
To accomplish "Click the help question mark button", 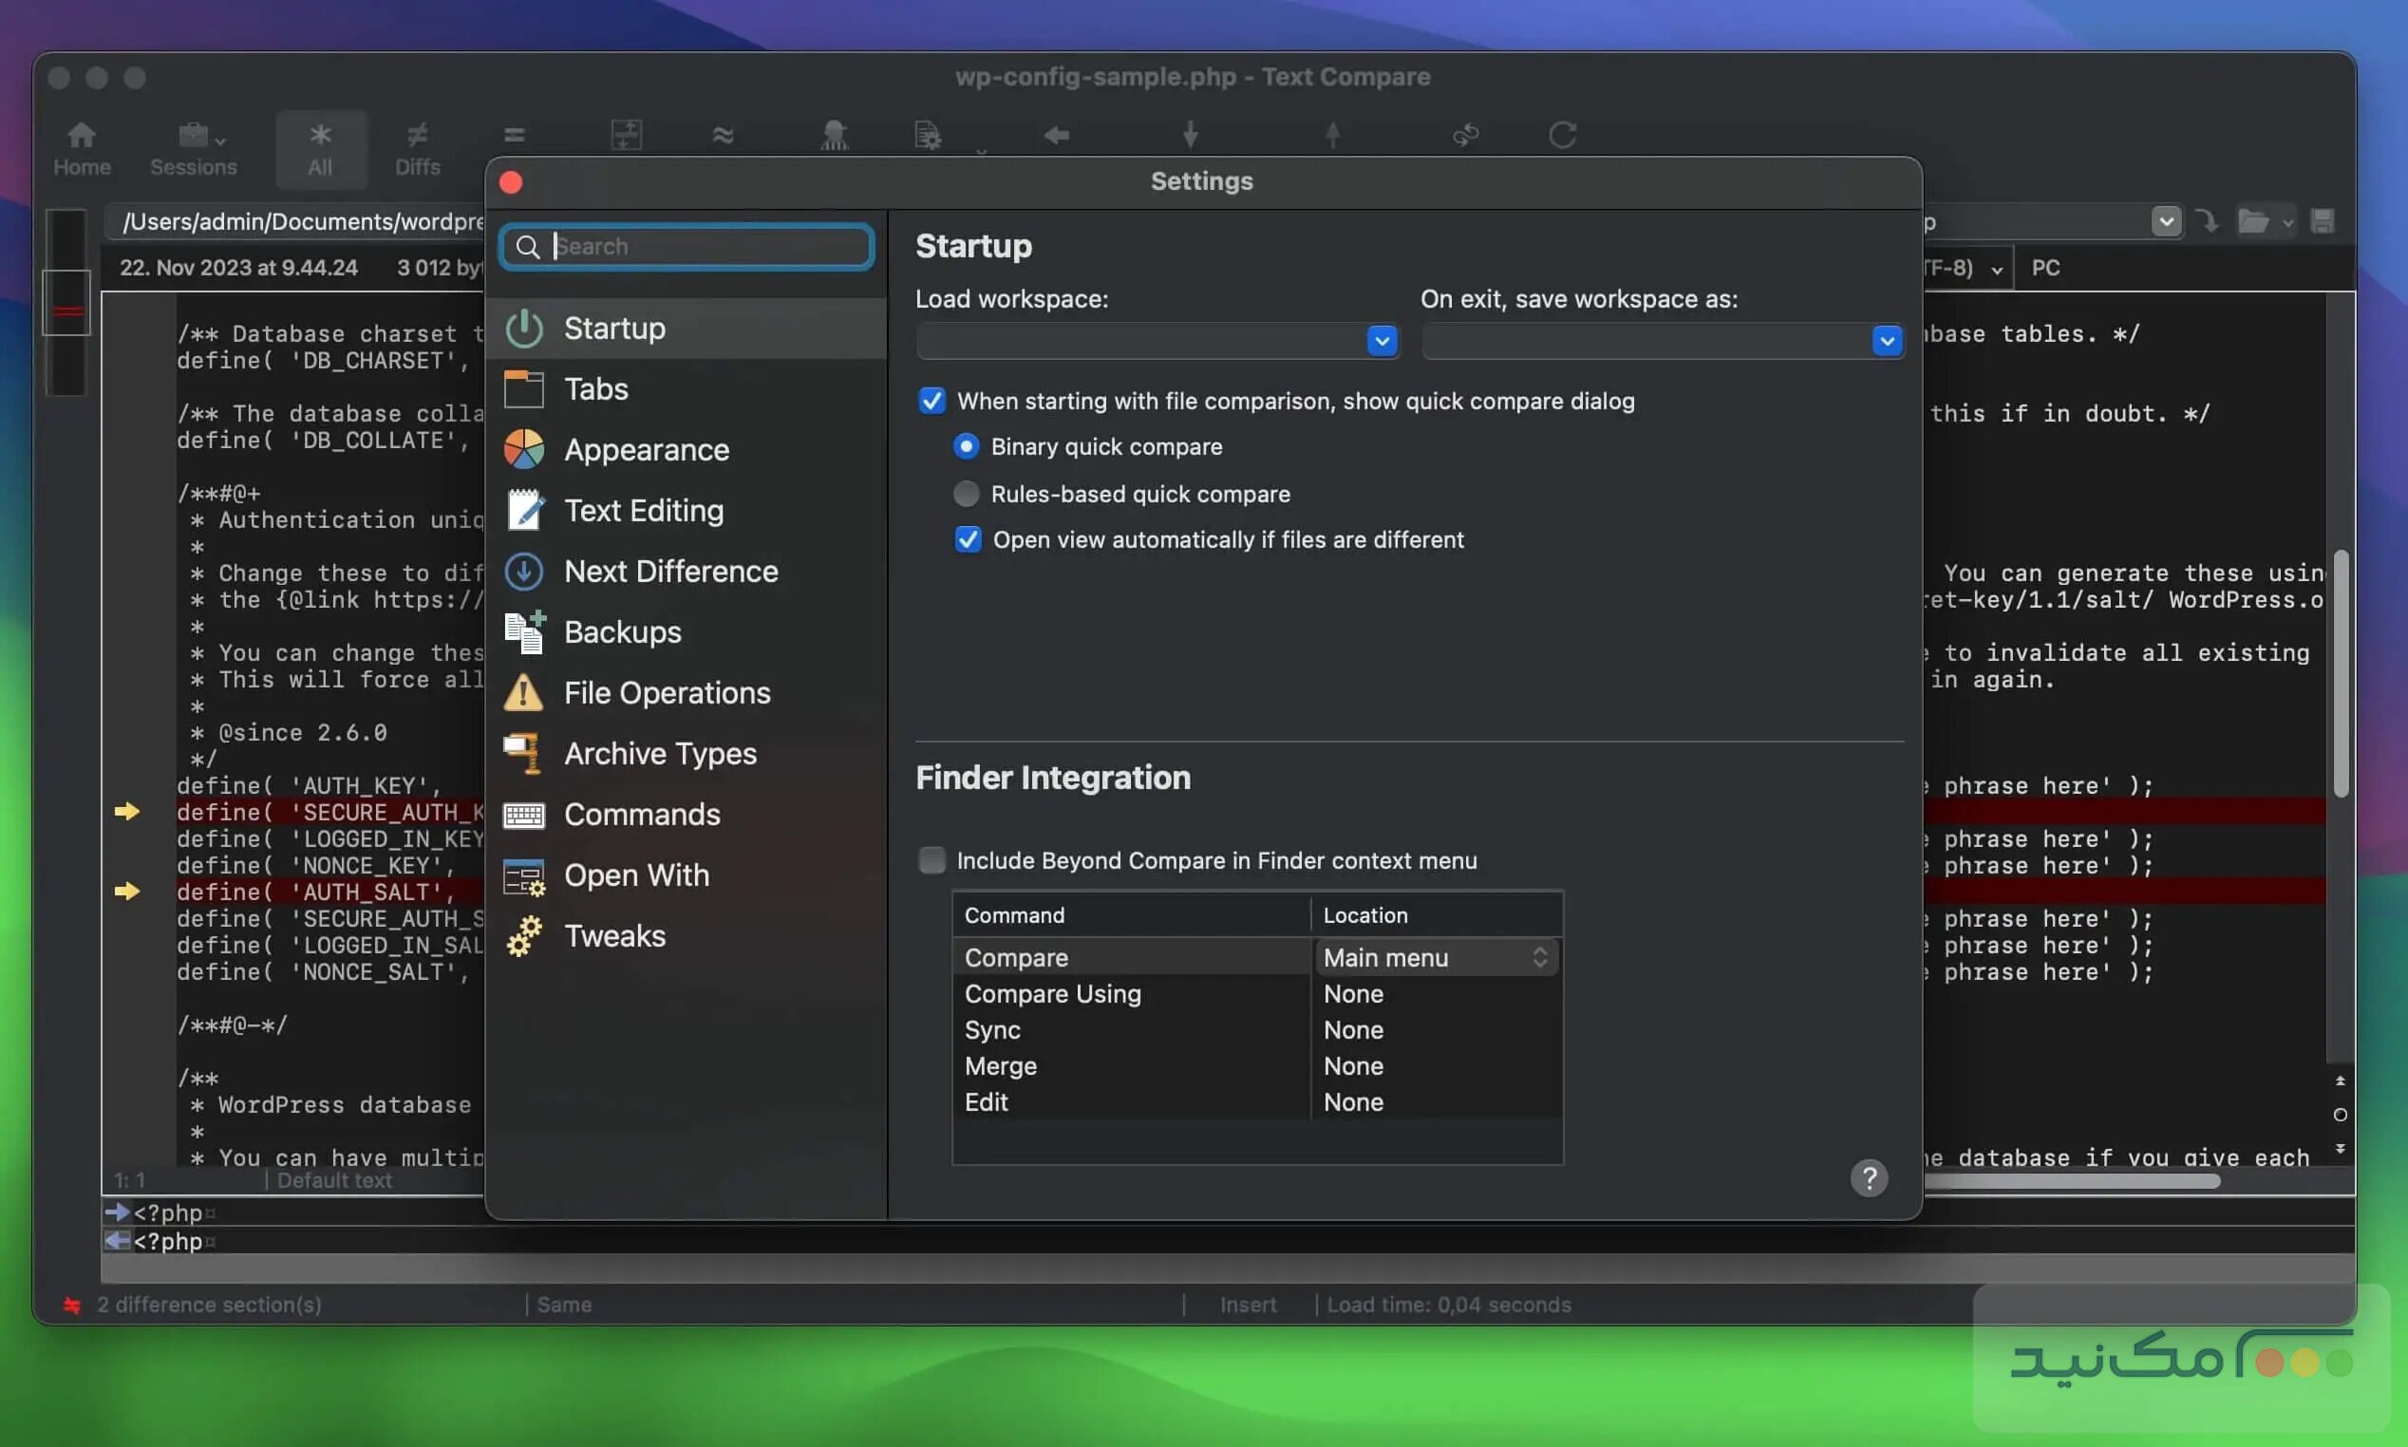I will [x=1868, y=1178].
